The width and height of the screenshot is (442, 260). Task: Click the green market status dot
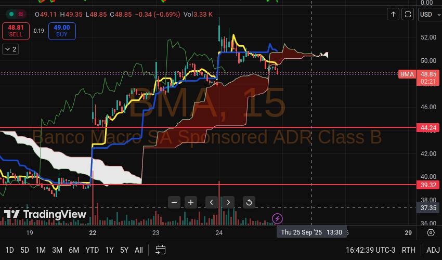[x=11, y=14]
